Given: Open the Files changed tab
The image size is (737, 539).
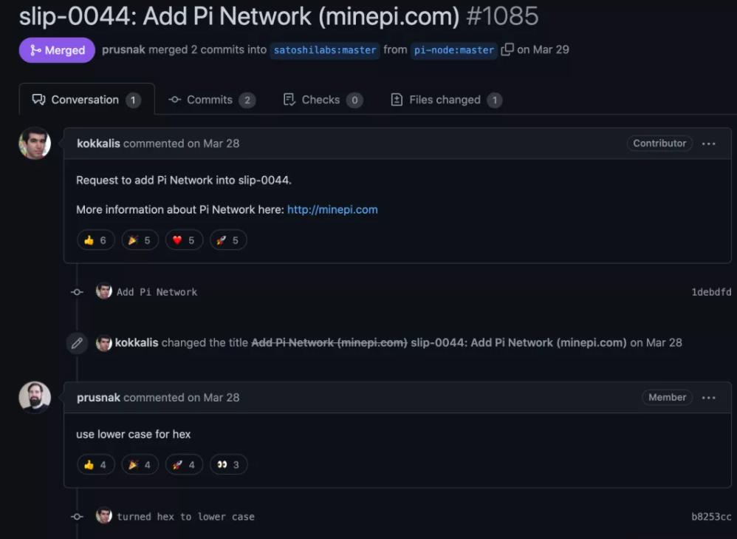Looking at the screenshot, I should (447, 100).
